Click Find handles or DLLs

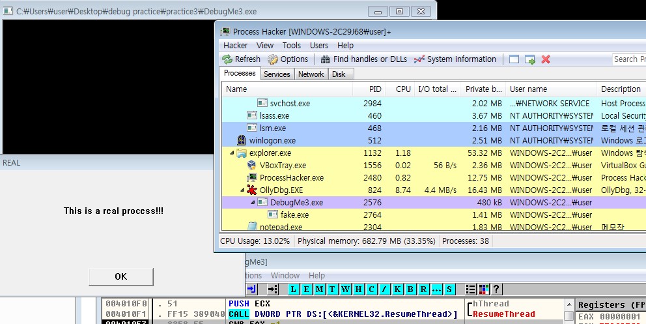tap(364, 59)
